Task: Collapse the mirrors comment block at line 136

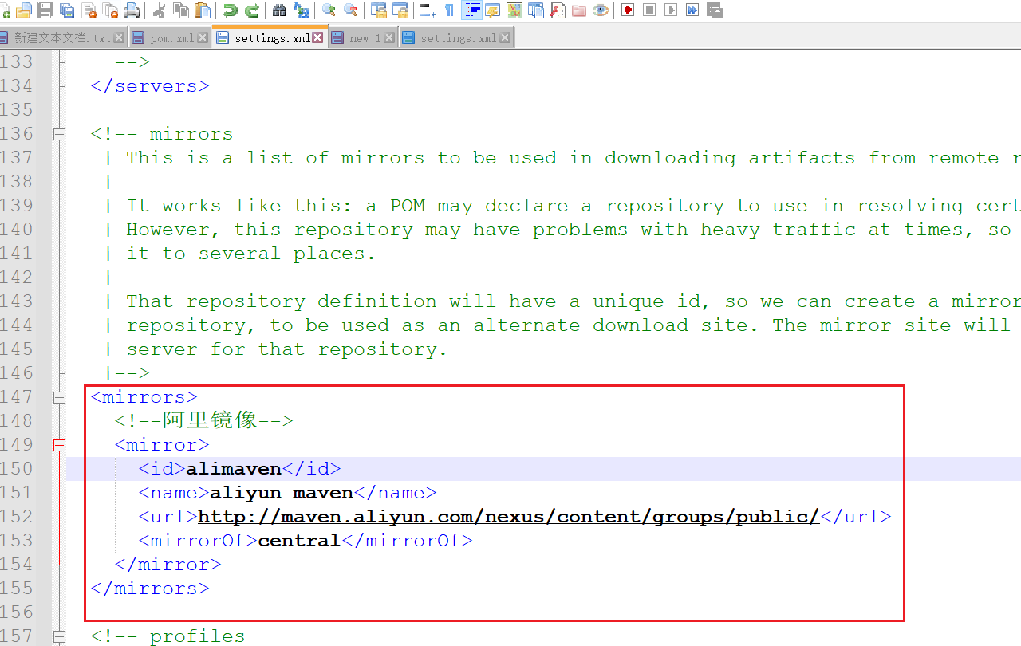Action: tap(59, 133)
